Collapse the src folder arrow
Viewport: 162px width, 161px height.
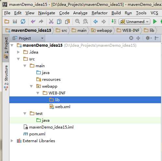click(x=18, y=59)
